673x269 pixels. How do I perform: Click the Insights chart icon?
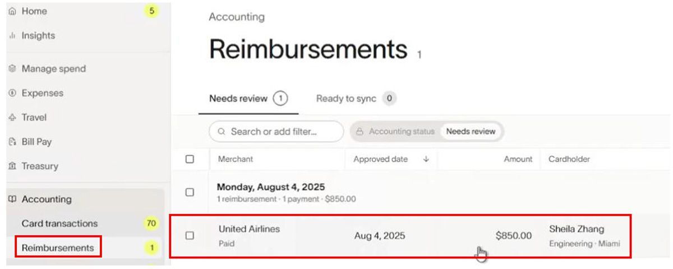(12, 36)
